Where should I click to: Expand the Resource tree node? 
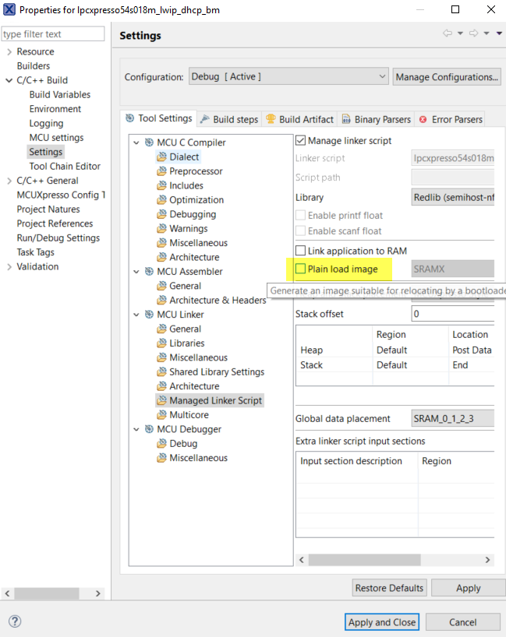click(x=9, y=52)
